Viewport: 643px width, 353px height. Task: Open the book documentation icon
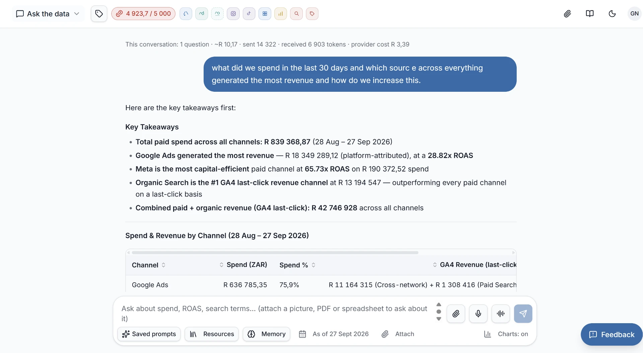(x=590, y=14)
